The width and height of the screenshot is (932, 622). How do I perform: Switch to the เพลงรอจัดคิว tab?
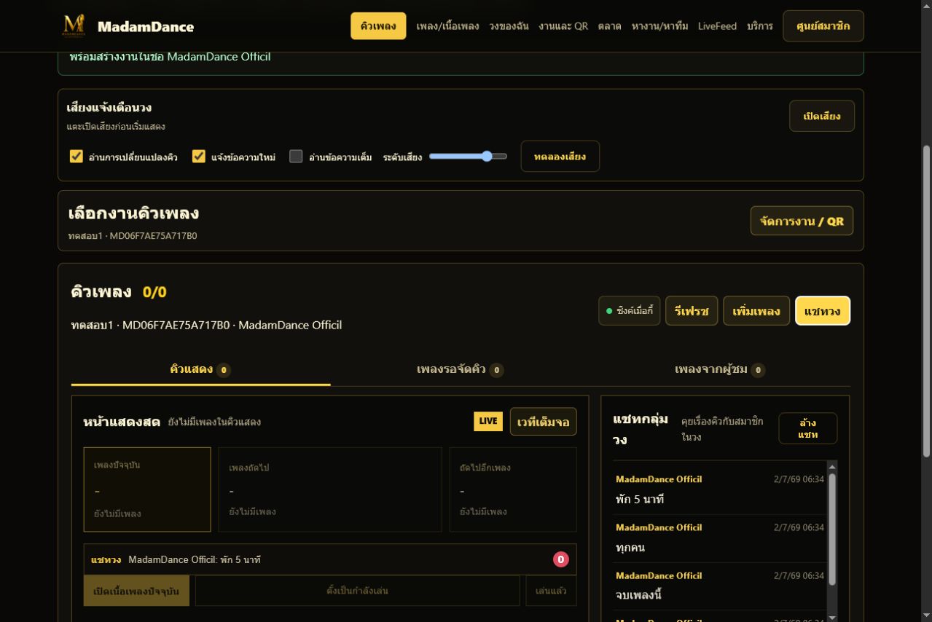coord(460,369)
